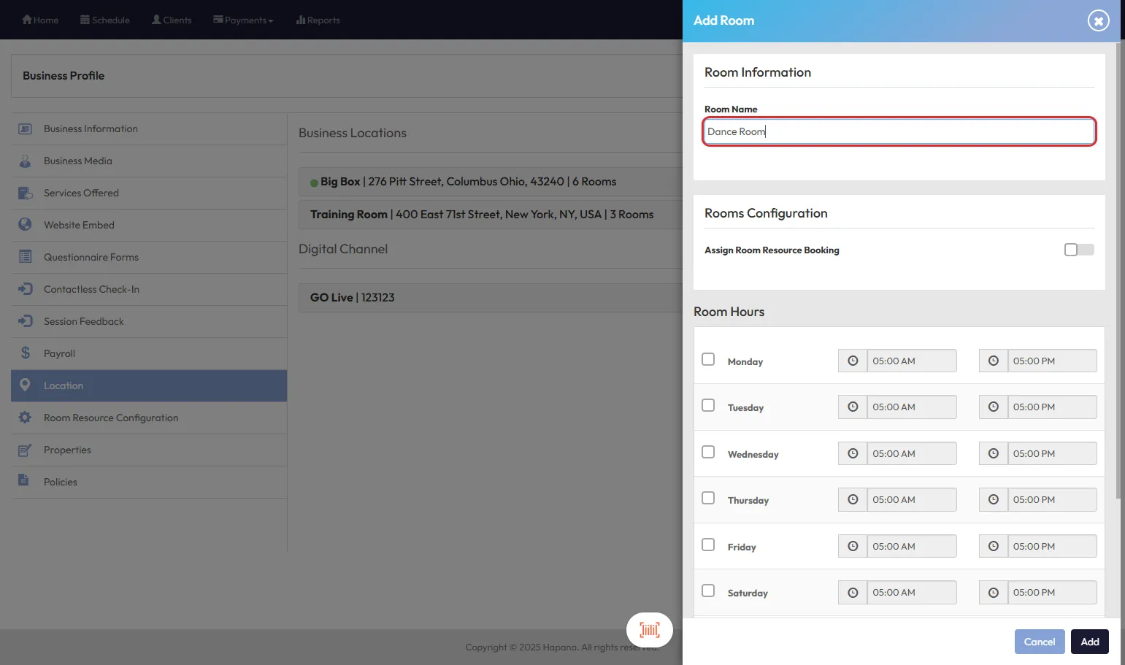
Task: Open the Payments dropdown menu
Action: tap(243, 20)
